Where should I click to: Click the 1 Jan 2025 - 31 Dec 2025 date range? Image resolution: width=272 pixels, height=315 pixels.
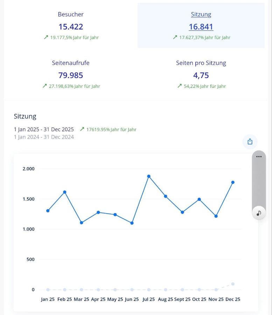(x=44, y=129)
